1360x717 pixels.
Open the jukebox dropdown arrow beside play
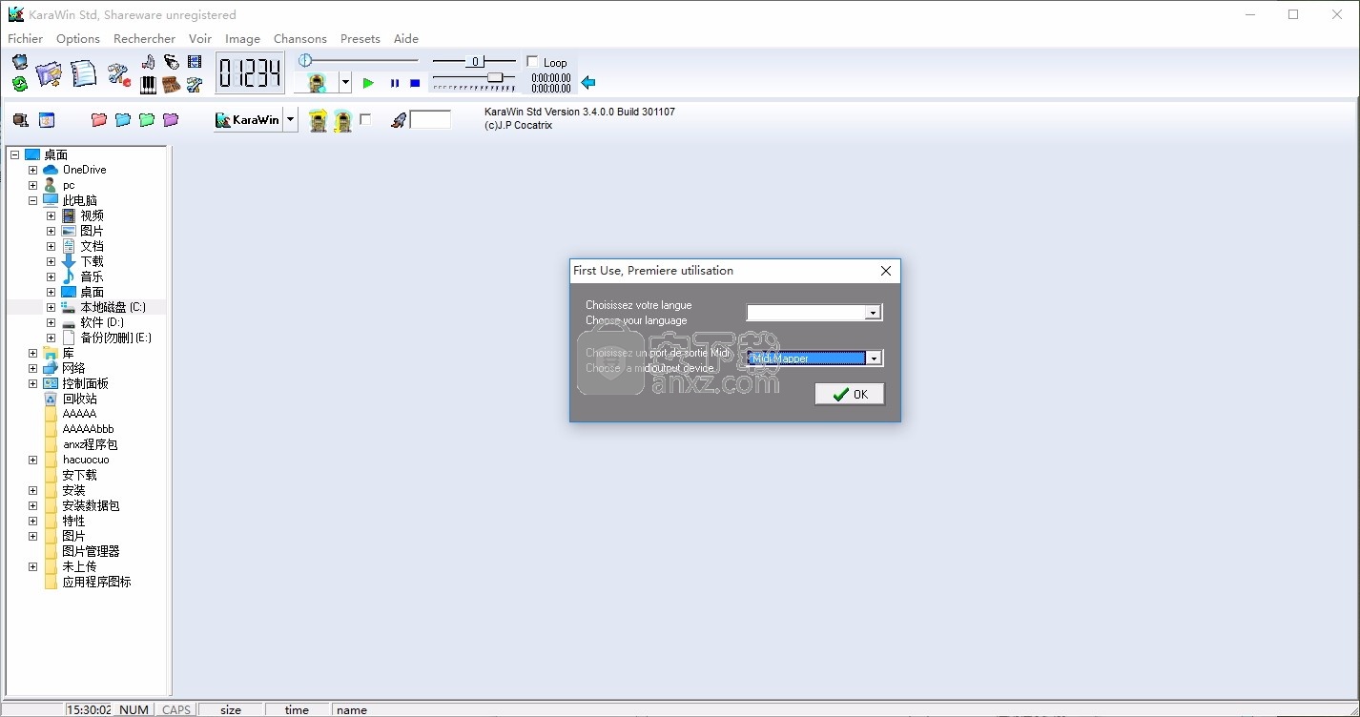pyautogui.click(x=345, y=83)
